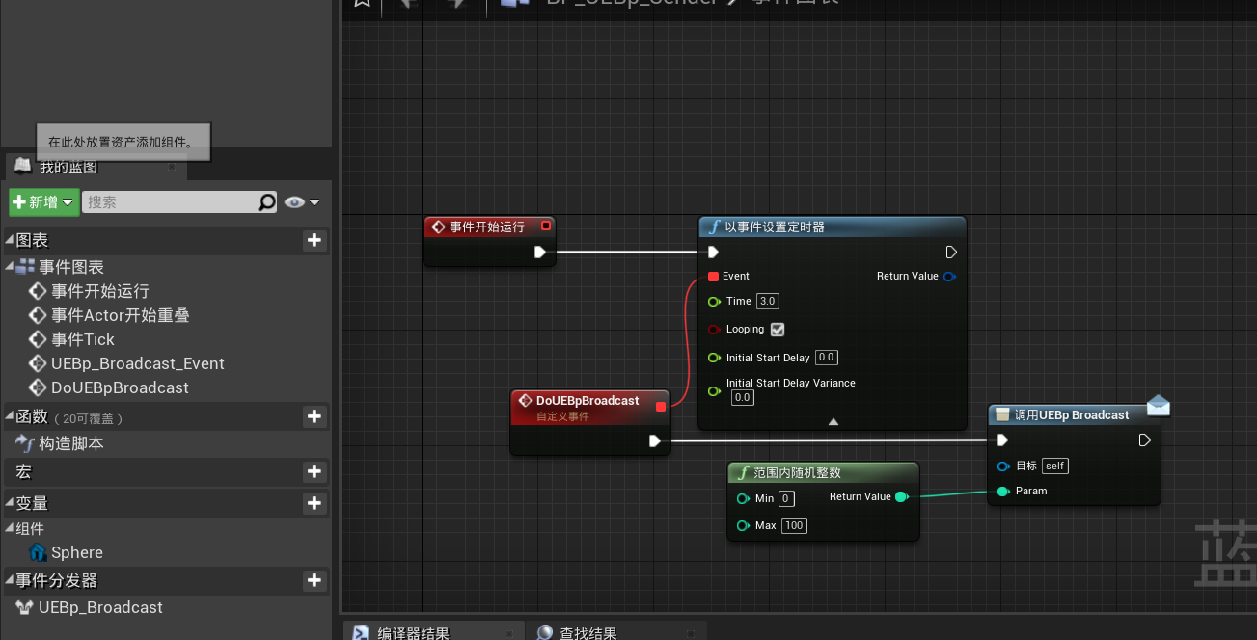
Task: Select UEBp_Broadcast_Event in the tree
Action: click(138, 363)
